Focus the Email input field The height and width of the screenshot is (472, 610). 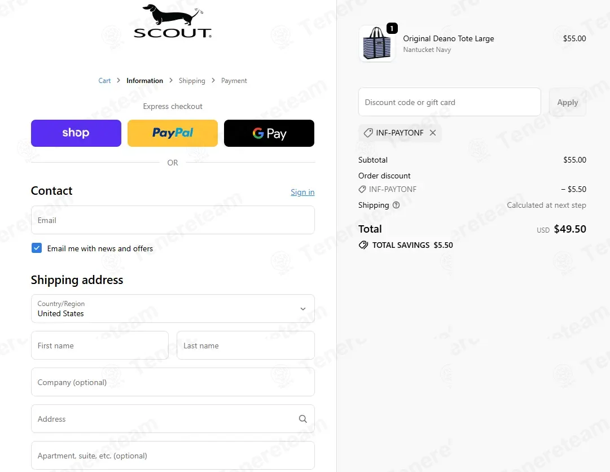coord(173,220)
